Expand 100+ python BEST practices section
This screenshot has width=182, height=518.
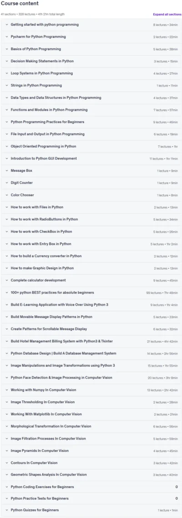[x=91, y=292]
